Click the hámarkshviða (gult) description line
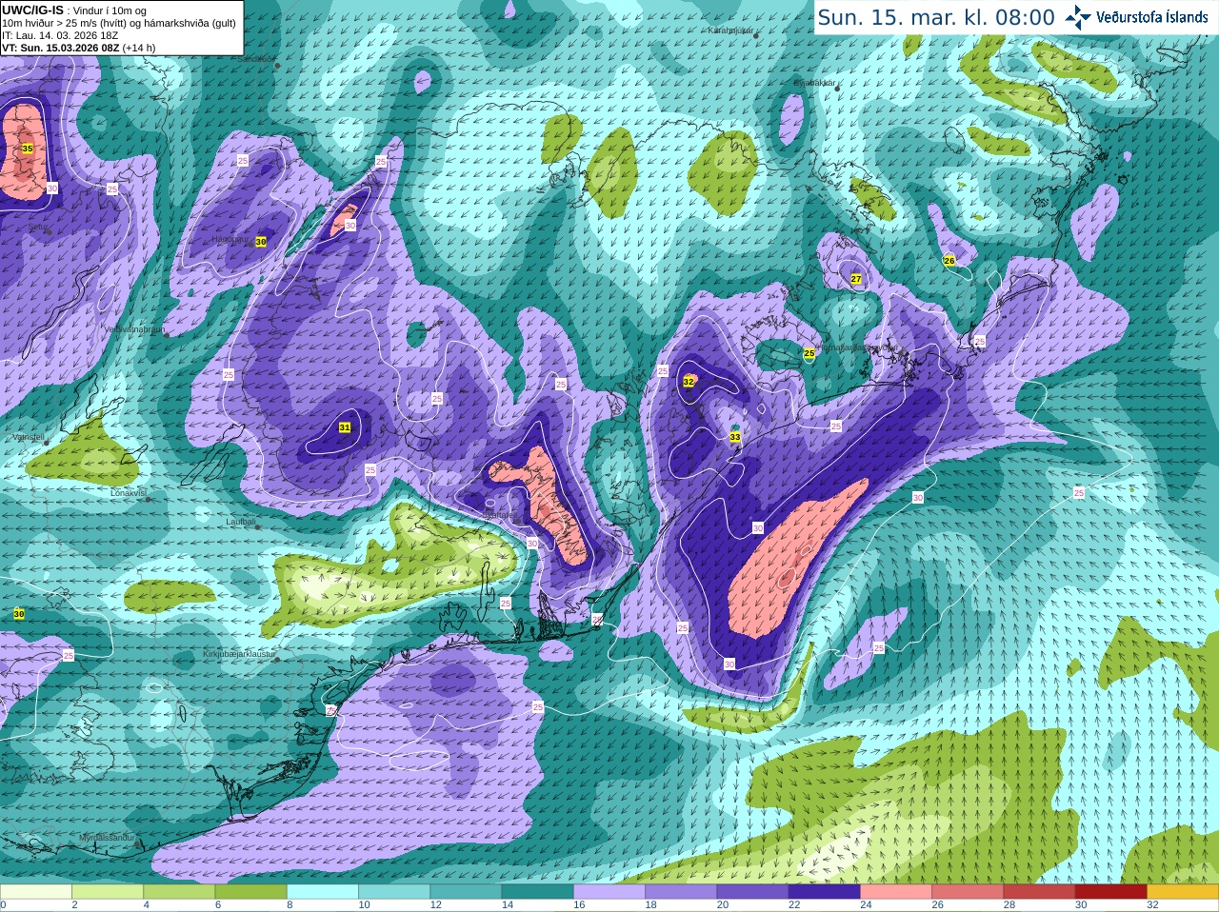1219x912 pixels. (x=119, y=23)
